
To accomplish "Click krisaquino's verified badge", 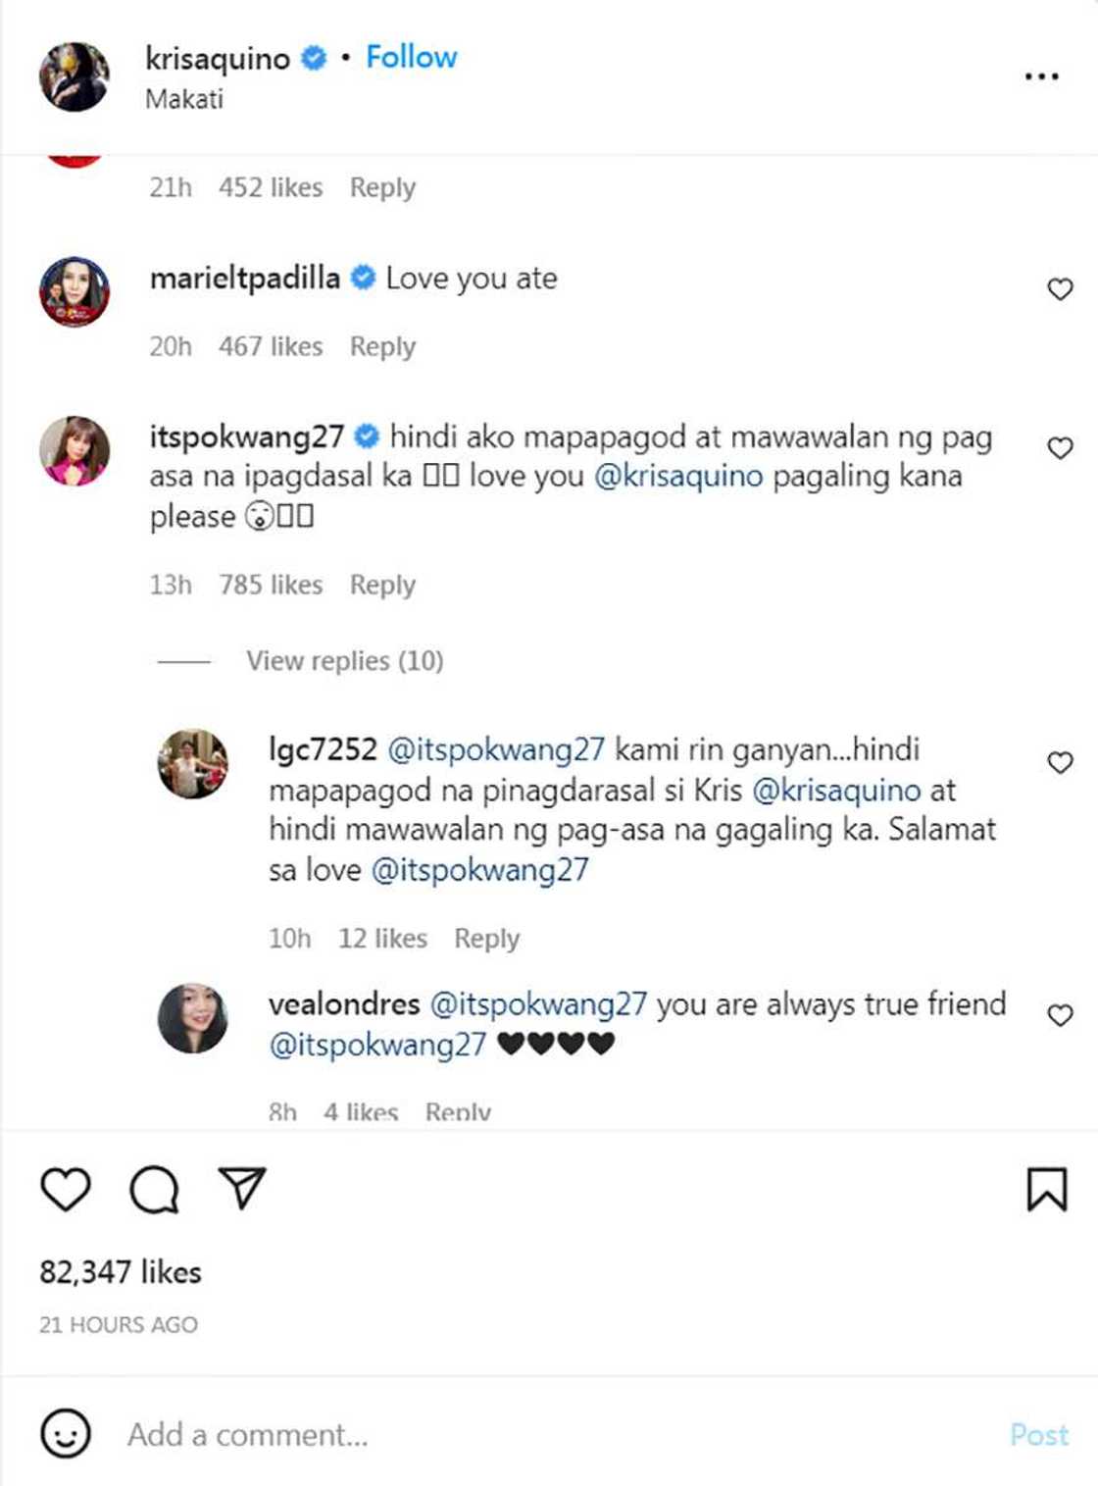I will 313,57.
